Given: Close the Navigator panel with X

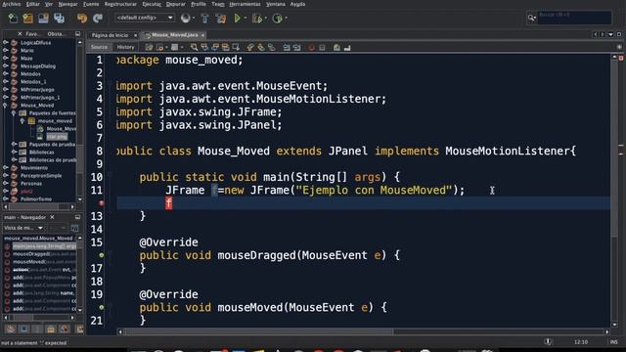Looking at the screenshot, I should click(x=52, y=217).
